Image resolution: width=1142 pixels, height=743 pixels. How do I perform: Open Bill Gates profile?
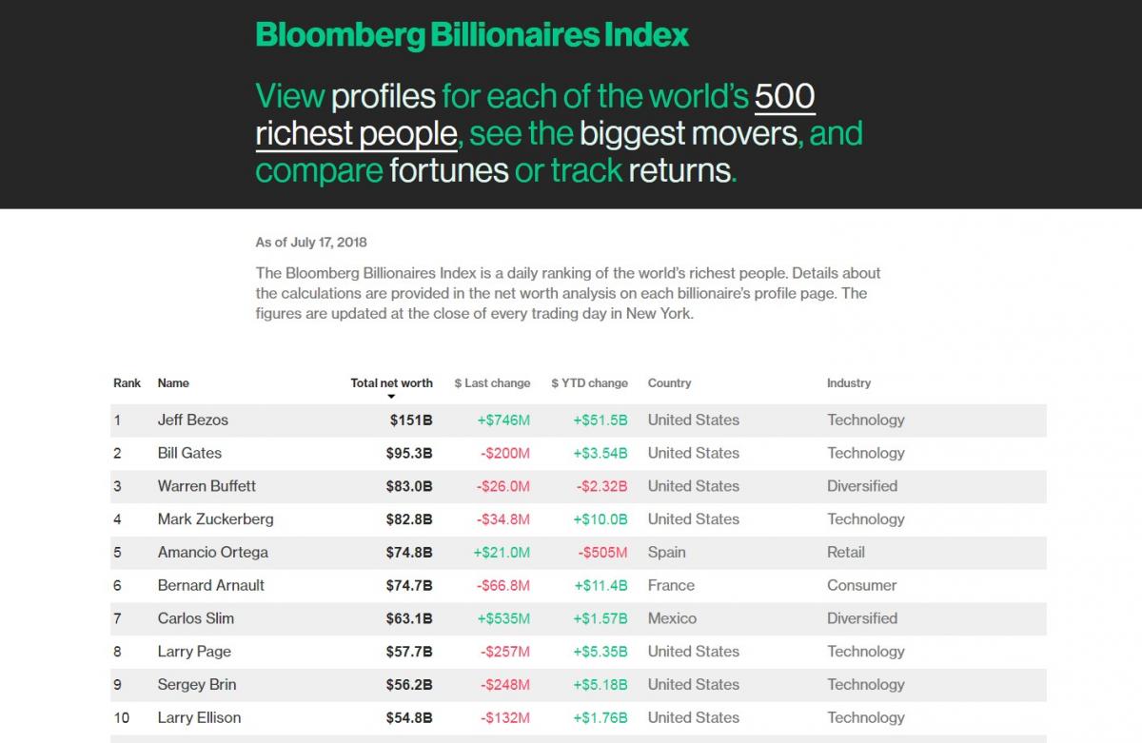click(x=189, y=453)
